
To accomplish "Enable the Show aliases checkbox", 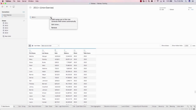I will click(160, 46).
